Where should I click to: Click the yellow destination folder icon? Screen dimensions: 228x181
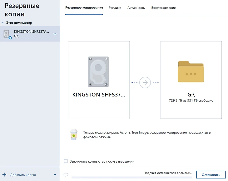pos(191,71)
